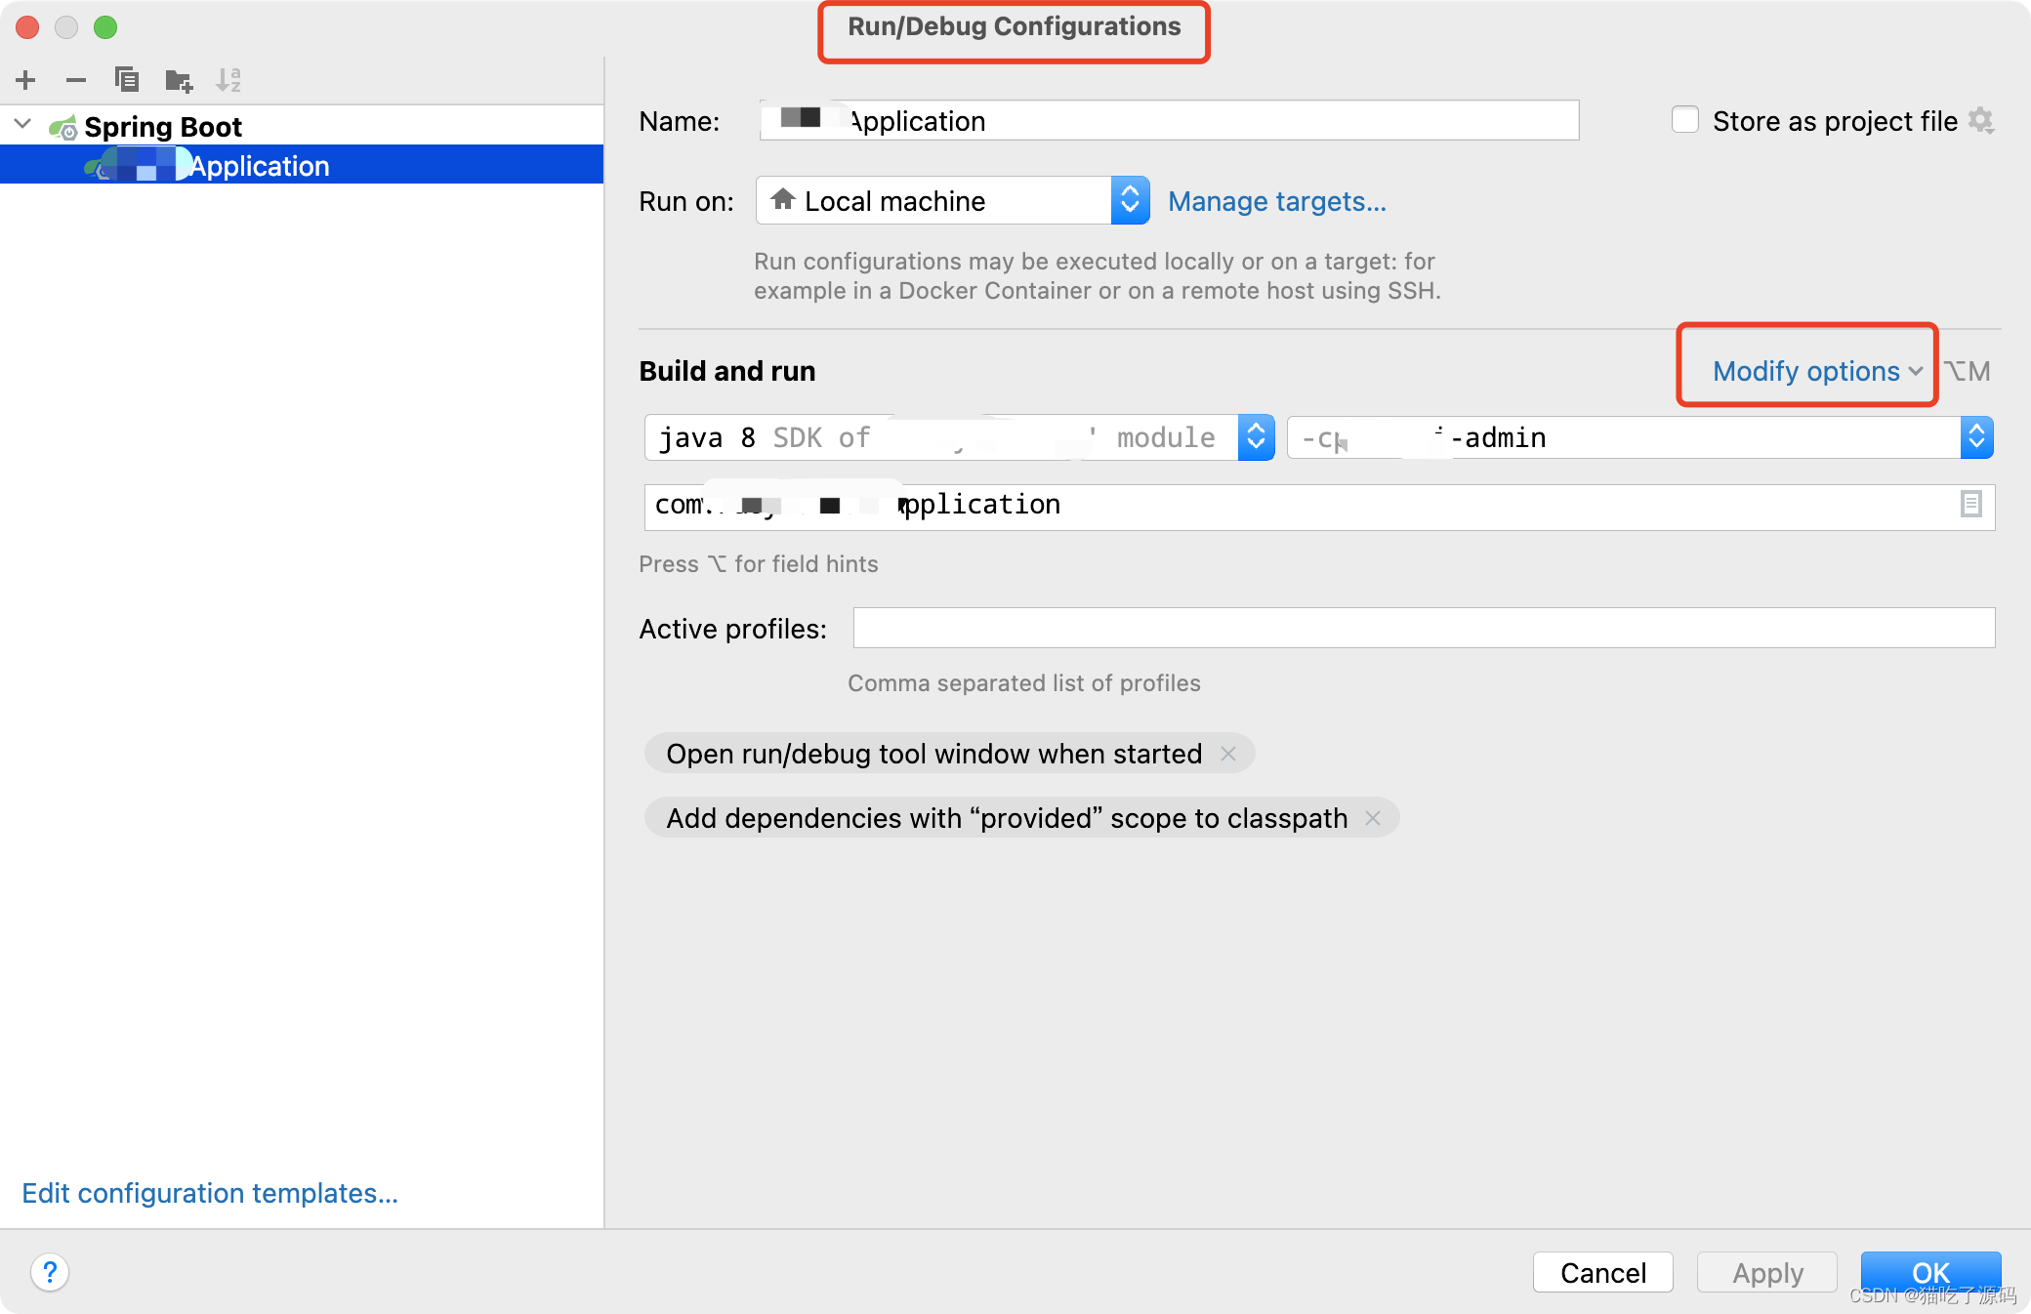Click the Manage targets link

pos(1277,201)
